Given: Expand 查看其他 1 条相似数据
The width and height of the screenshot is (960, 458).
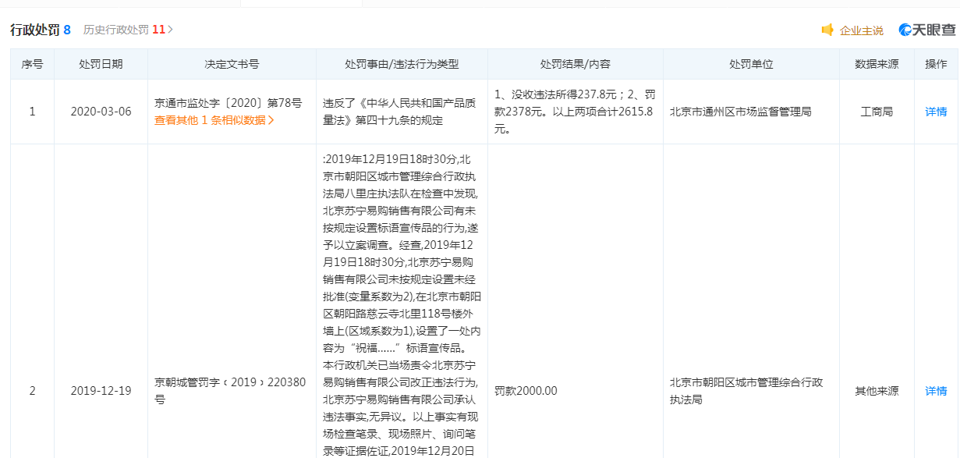Looking at the screenshot, I should pyautogui.click(x=214, y=120).
